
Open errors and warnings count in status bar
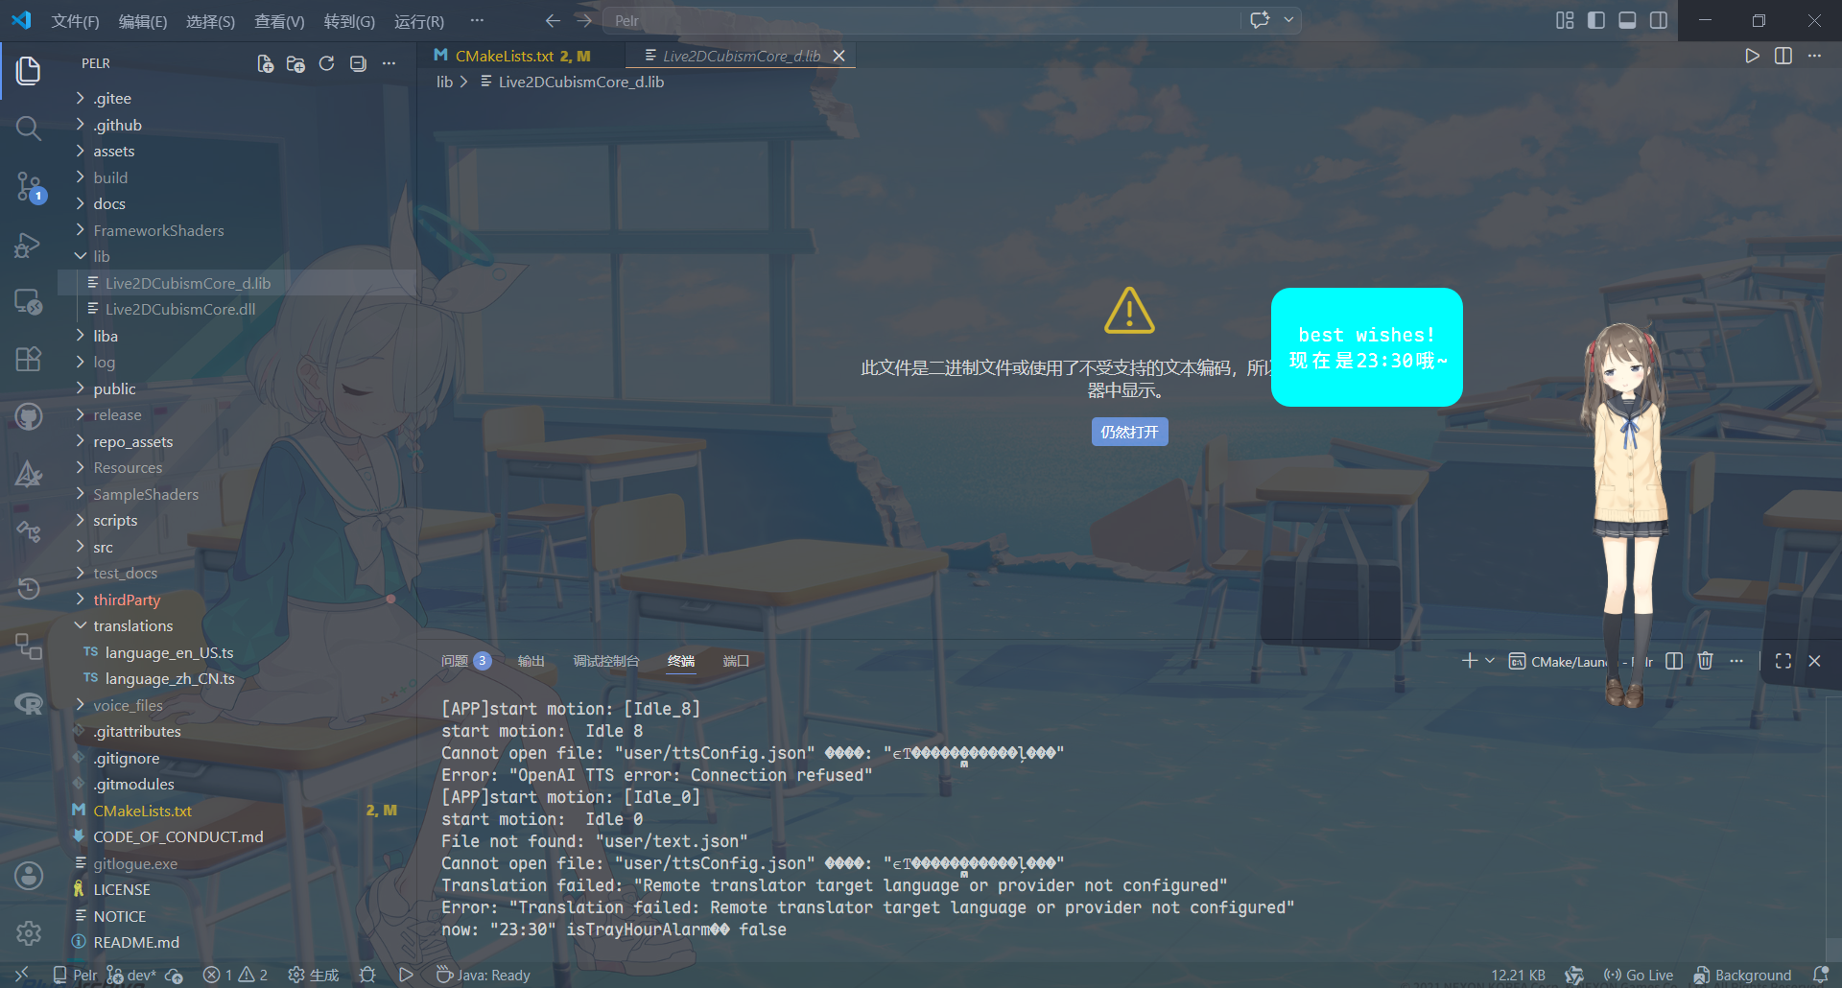(x=235, y=976)
